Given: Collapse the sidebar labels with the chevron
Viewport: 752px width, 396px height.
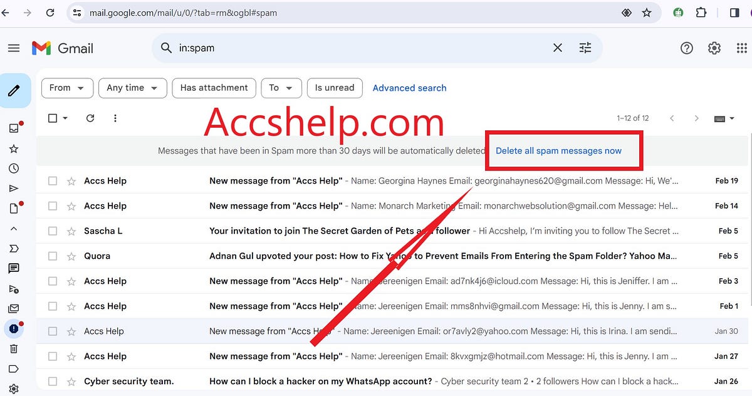Looking at the screenshot, I should [15, 228].
